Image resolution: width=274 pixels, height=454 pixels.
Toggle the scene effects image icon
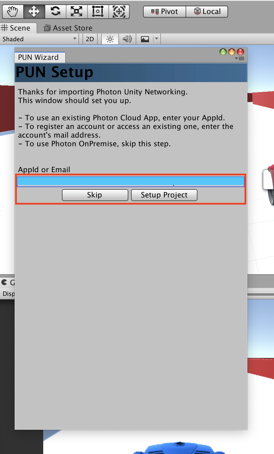pos(145,39)
